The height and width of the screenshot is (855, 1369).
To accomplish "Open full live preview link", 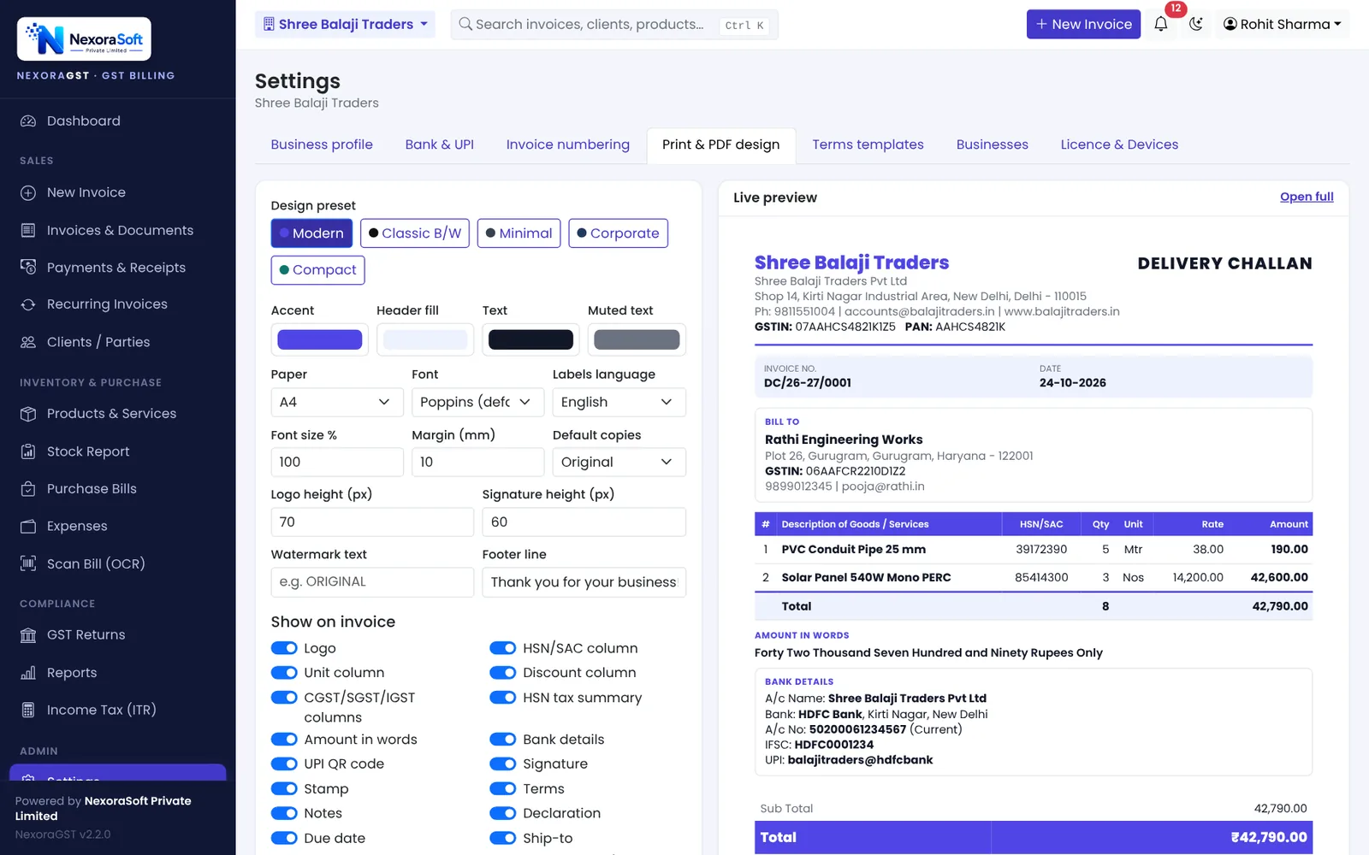I will (x=1307, y=197).
